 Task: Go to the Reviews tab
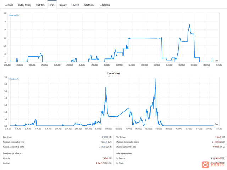click(76, 5)
